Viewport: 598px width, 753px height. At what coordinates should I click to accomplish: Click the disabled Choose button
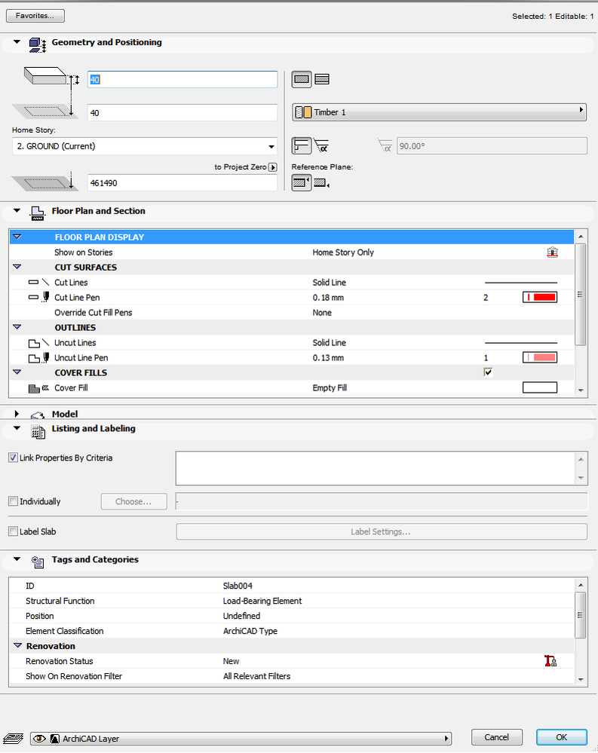click(134, 501)
